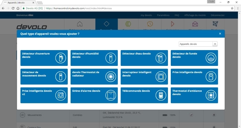241x128 pixels.
Task: Click the Sirène d'alarme devolo label
Action: point(86,91)
